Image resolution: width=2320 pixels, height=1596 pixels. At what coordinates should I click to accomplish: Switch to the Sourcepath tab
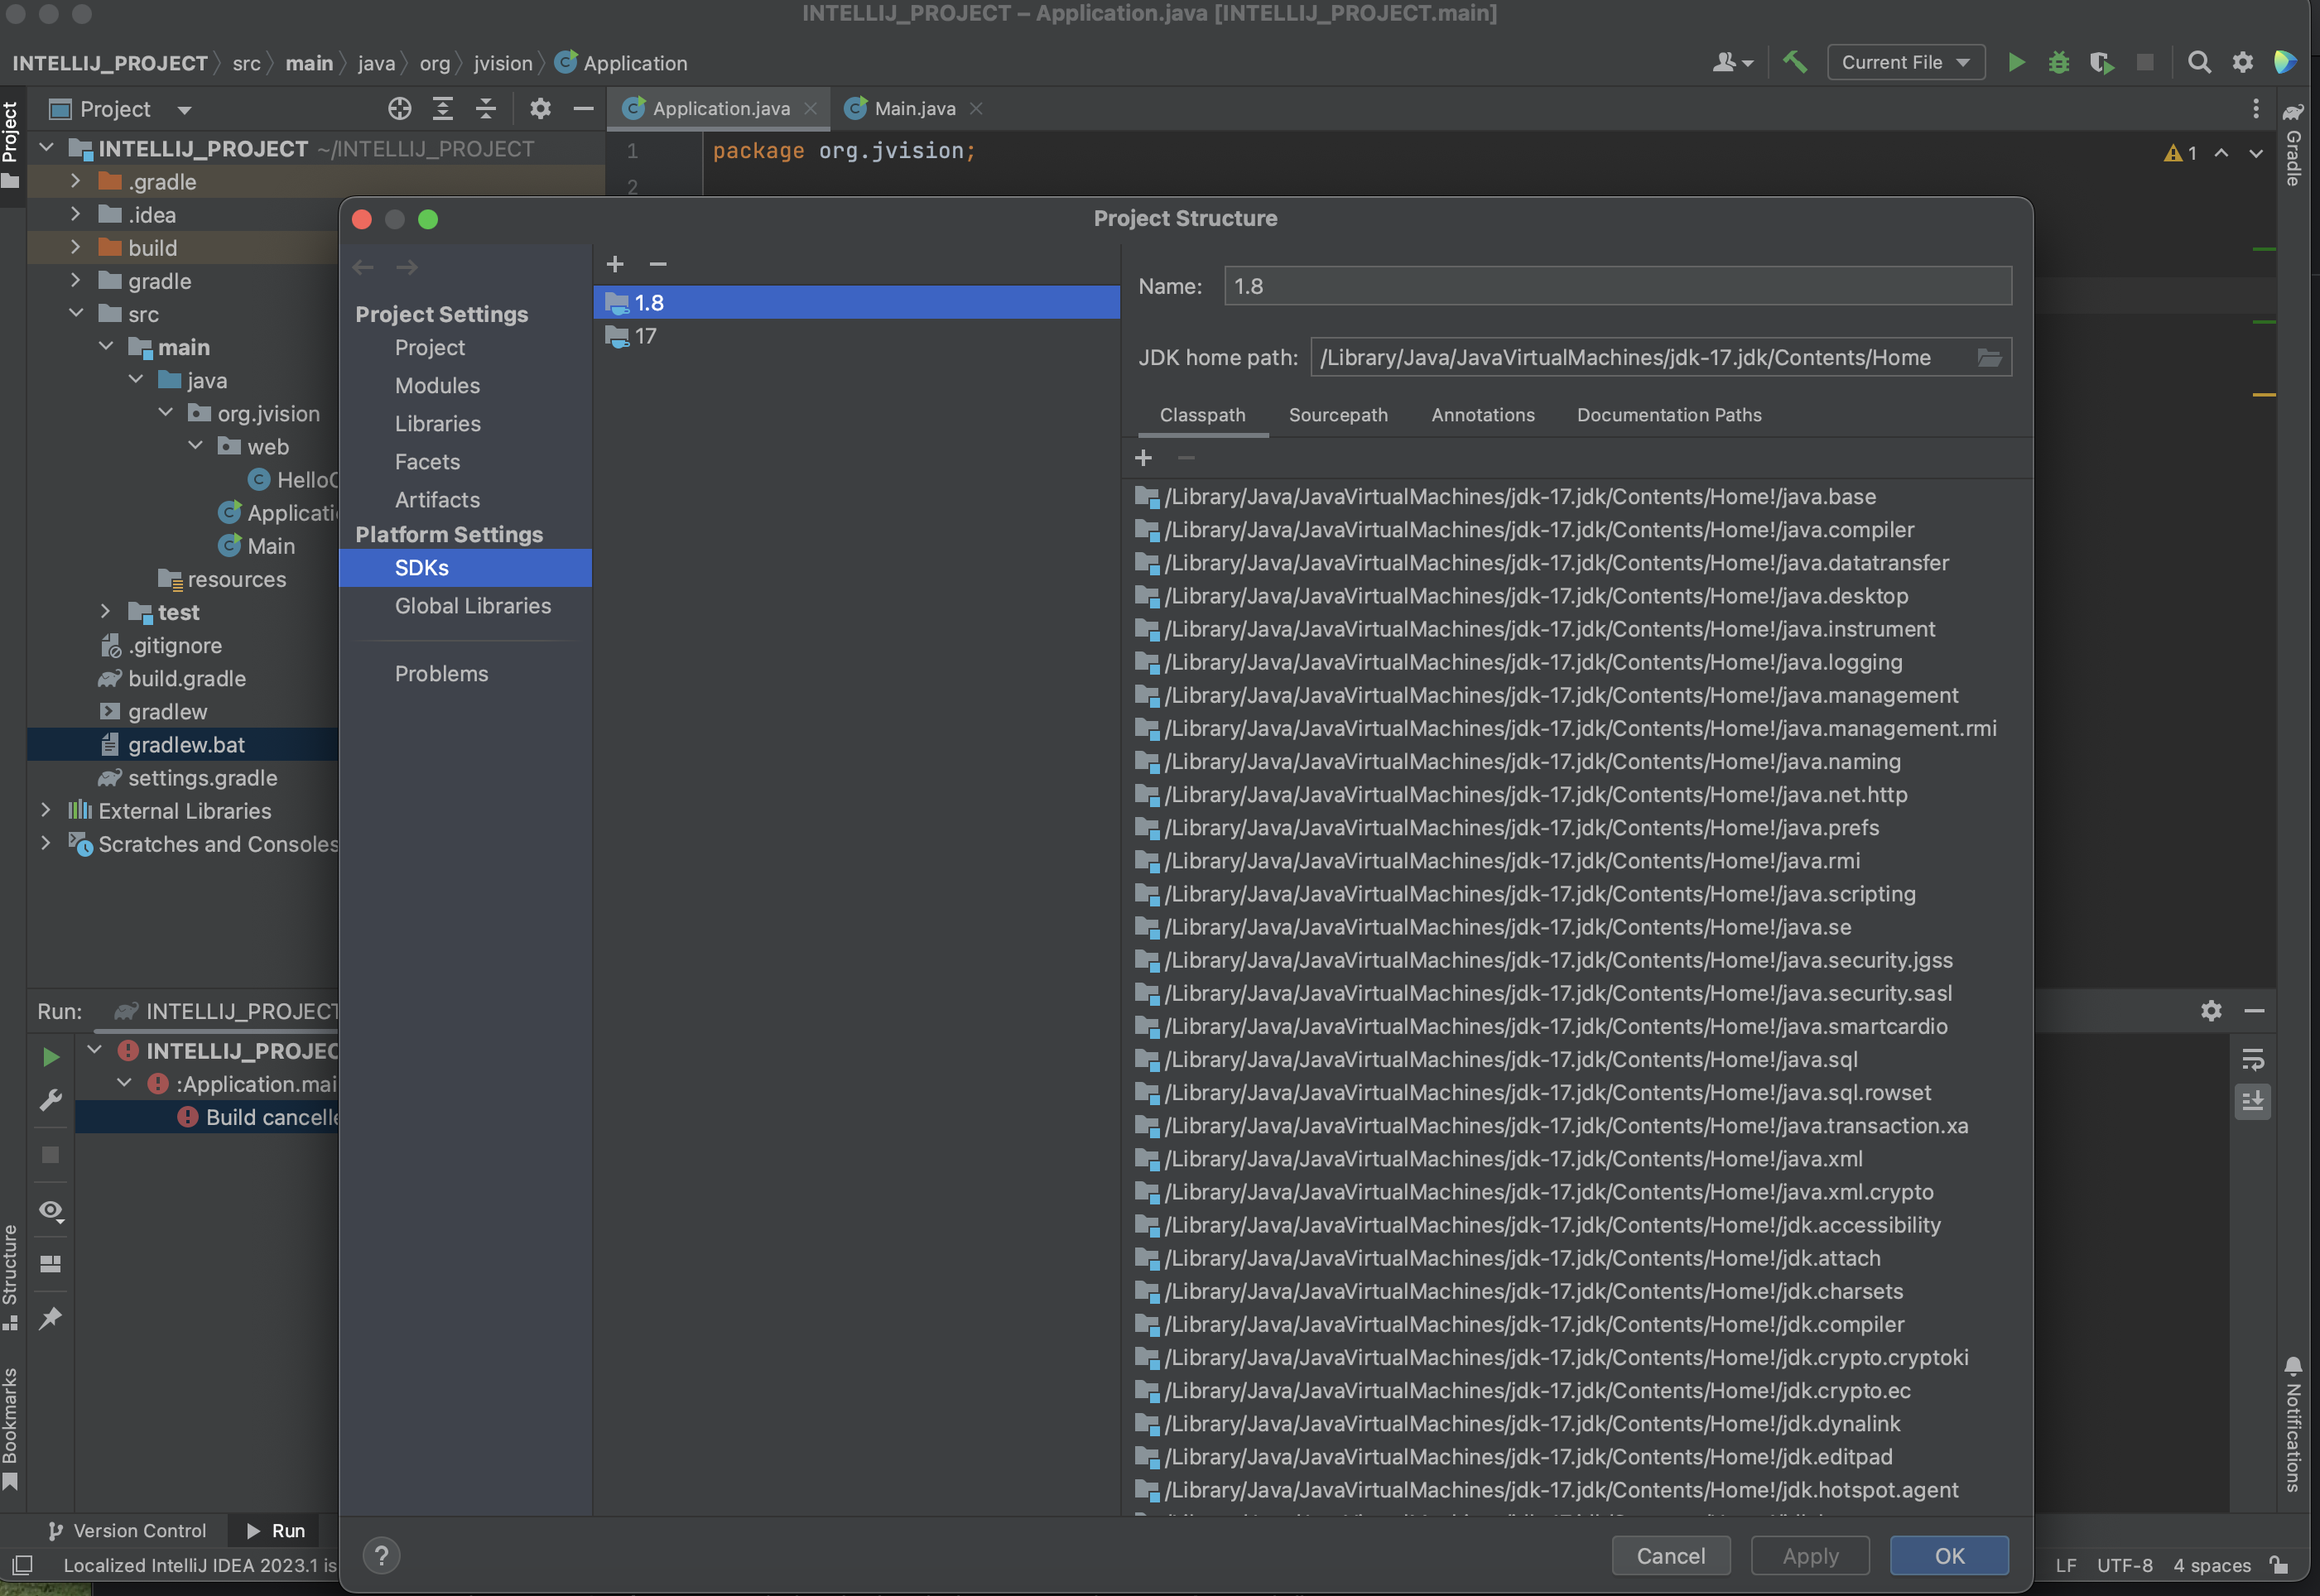[1337, 415]
